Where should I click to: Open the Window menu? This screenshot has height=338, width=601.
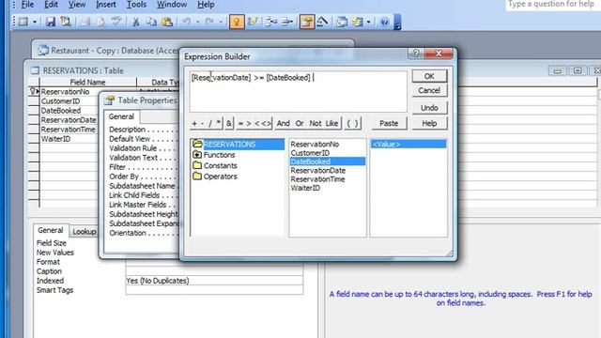tap(172, 5)
